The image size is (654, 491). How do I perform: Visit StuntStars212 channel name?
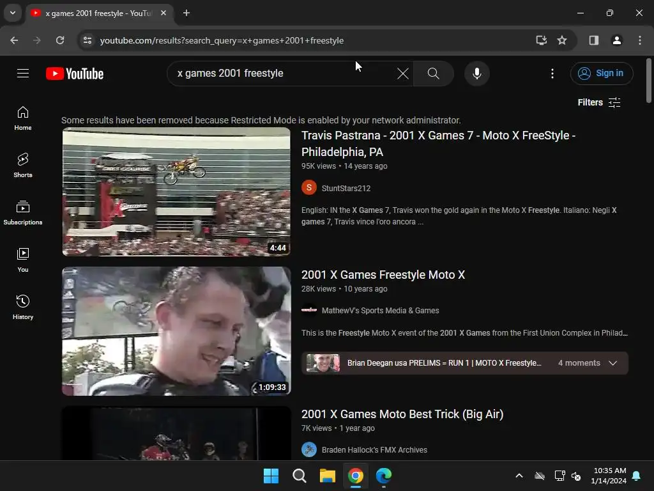(x=346, y=189)
